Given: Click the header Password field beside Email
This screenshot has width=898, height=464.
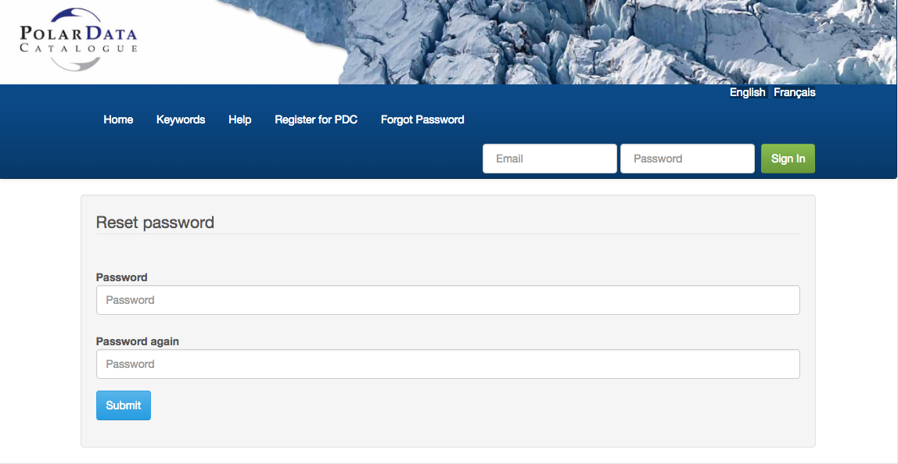Looking at the screenshot, I should tap(687, 159).
